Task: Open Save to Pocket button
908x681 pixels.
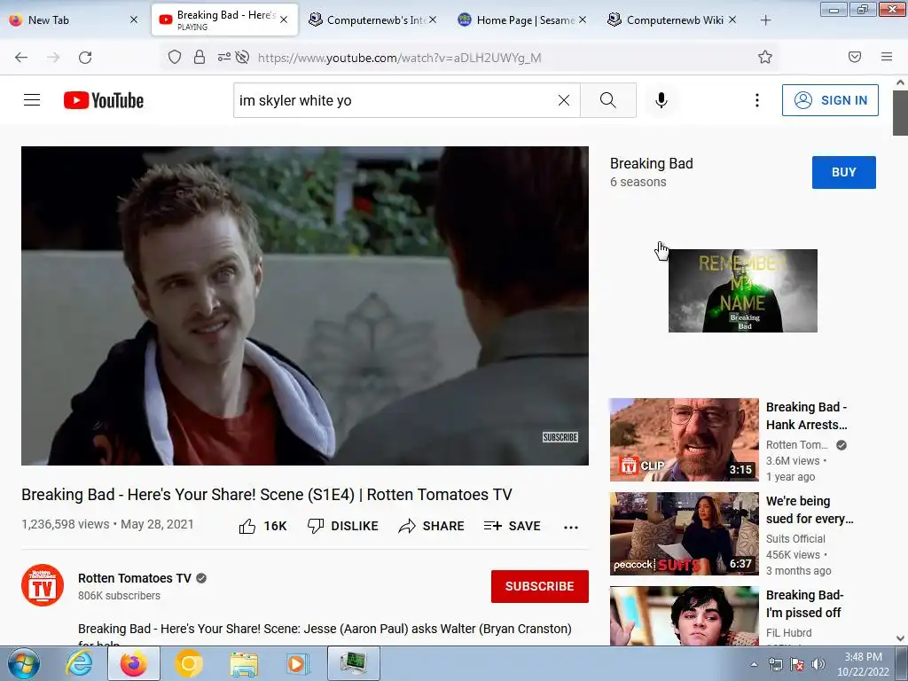Action: (855, 57)
